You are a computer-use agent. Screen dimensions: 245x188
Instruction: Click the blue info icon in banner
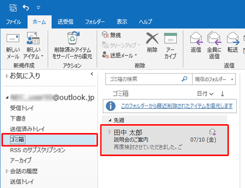(111, 106)
